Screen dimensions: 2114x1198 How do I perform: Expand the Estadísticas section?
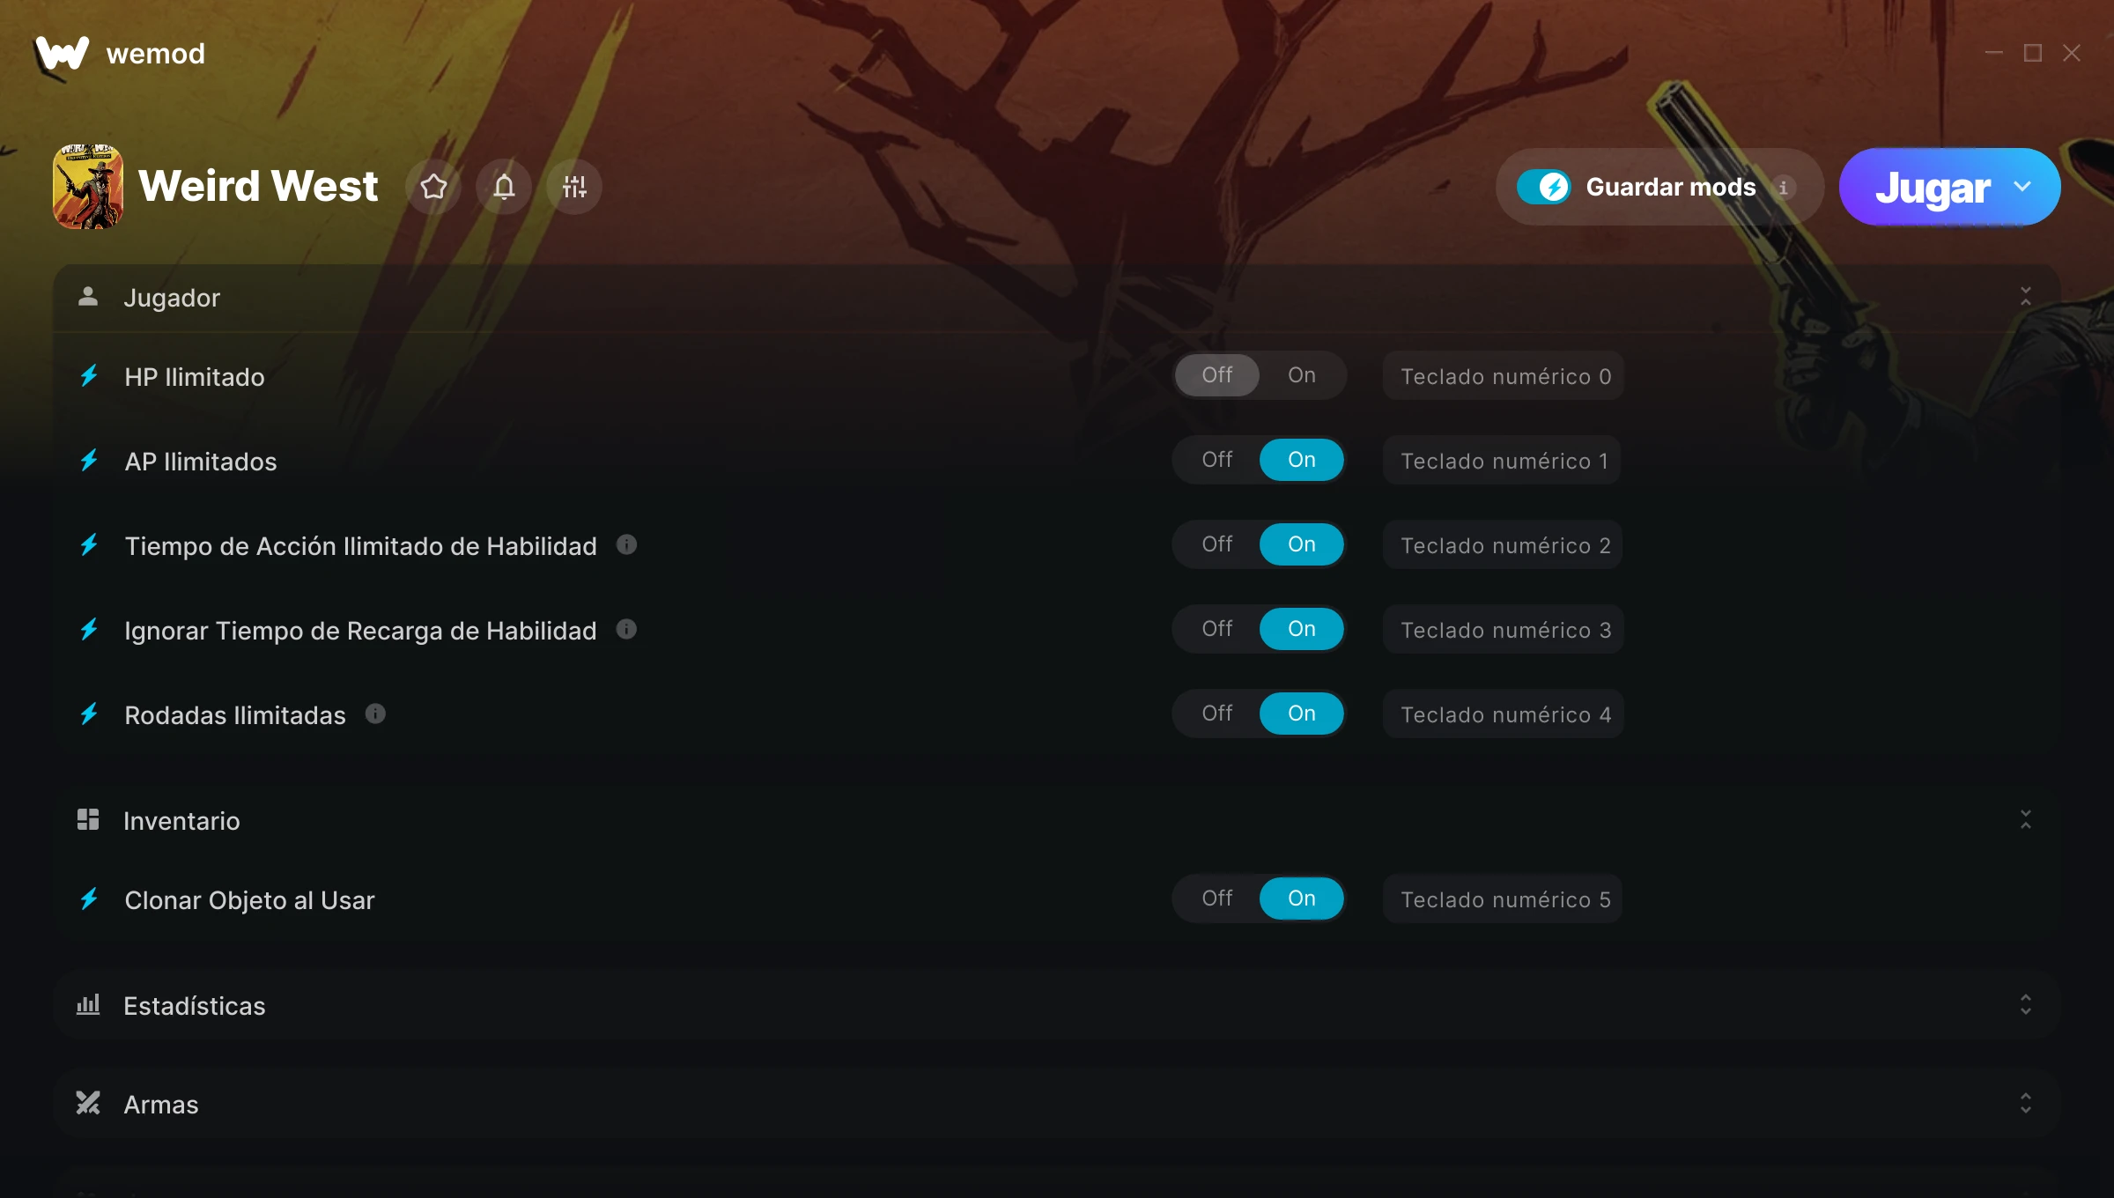pos(2026,1005)
